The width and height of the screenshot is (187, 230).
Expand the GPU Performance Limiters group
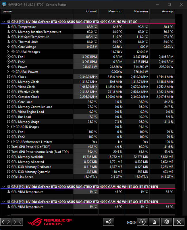[8, 141]
